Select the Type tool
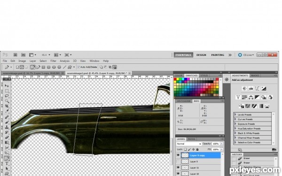This screenshot has height=176, width=282. pyautogui.click(x=7, y=164)
